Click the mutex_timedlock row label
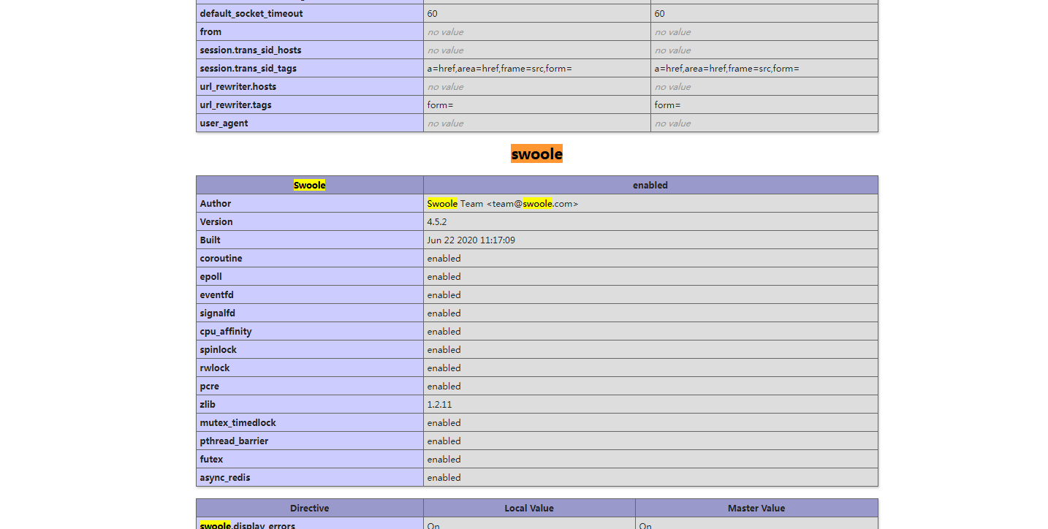 coord(238,423)
